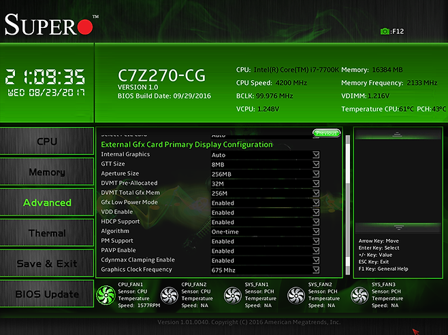Image resolution: width=448 pixels, height=335 pixels.
Task: Click the settings list vertical scrollbar
Action: (348, 205)
